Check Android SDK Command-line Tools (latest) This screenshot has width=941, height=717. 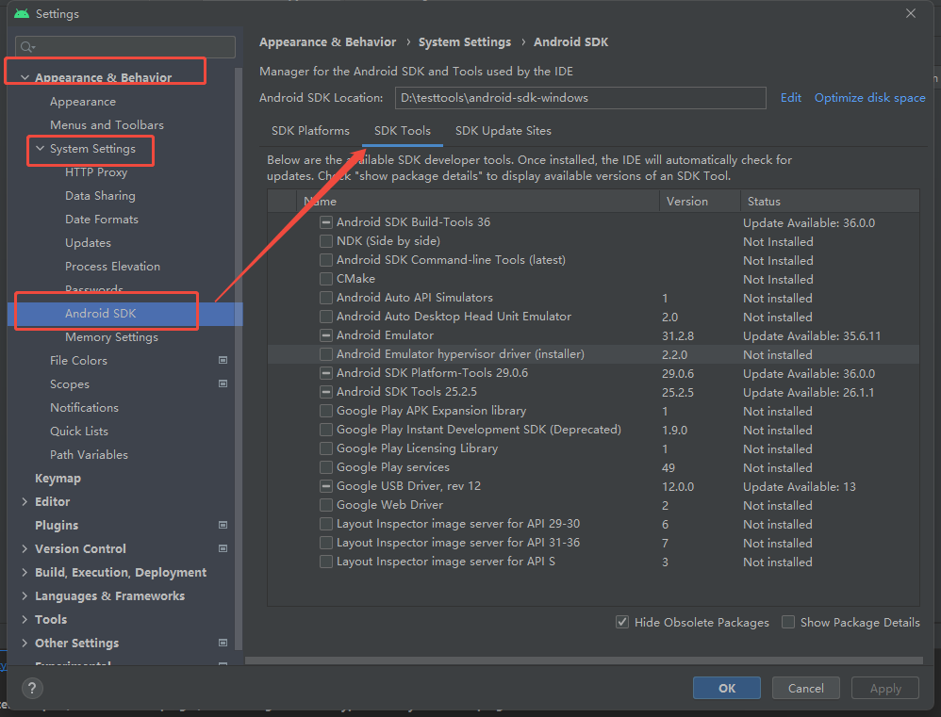[326, 260]
